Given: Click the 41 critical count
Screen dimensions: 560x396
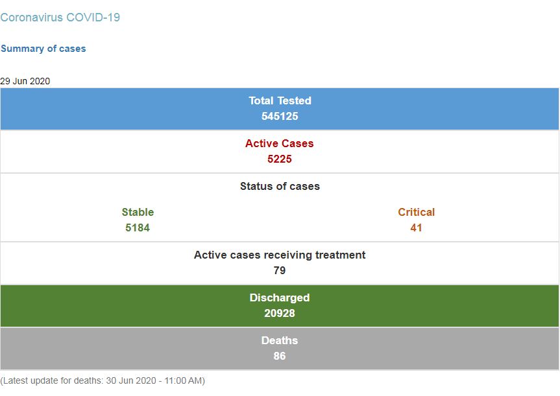Looking at the screenshot, I should point(416,227).
